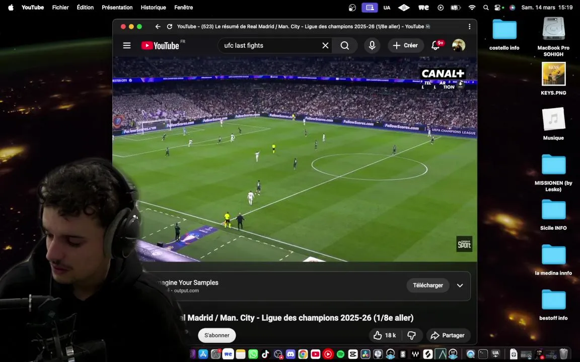Open the Notes app in the Dock
Image resolution: width=580 pixels, height=362 pixels.
241,354
